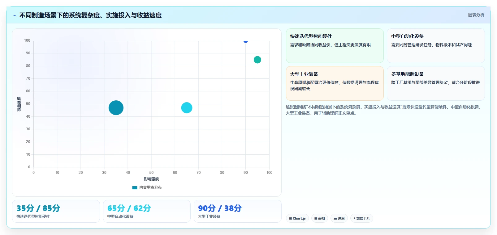Click the 影响强度 x-axis title
The width and height of the screenshot is (497, 235).
(151, 179)
